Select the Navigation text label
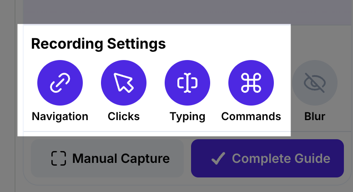The width and height of the screenshot is (353, 192). [60, 116]
